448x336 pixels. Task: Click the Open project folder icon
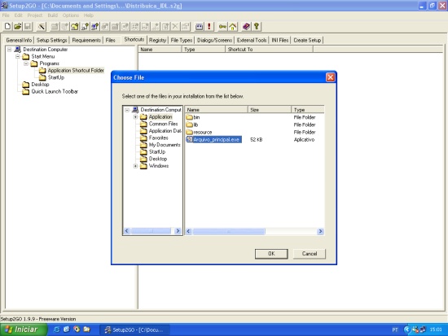click(18, 27)
